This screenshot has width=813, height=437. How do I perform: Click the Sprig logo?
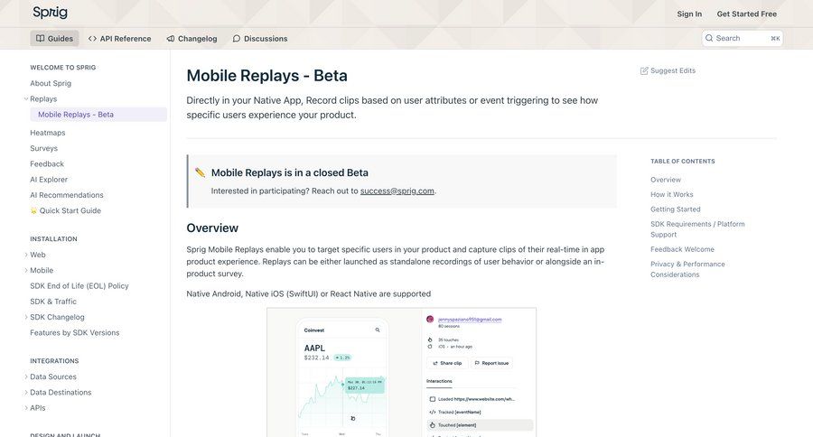(x=50, y=13)
